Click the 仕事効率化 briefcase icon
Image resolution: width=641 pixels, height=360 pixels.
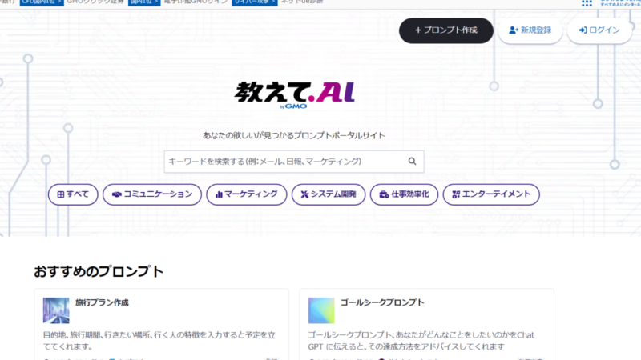point(384,194)
